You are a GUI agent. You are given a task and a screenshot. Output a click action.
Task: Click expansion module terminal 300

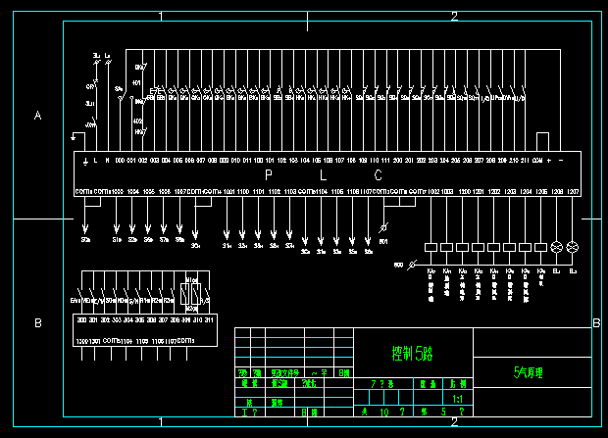[81, 320]
